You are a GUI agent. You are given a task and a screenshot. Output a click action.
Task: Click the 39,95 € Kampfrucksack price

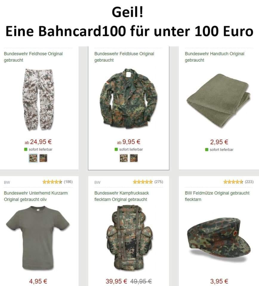[x=116, y=281]
